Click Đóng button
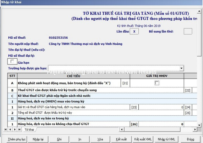 coord(190,139)
